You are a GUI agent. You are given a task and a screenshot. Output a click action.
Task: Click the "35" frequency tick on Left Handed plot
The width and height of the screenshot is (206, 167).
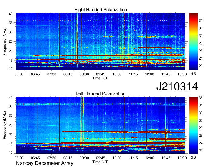tap(11, 106)
